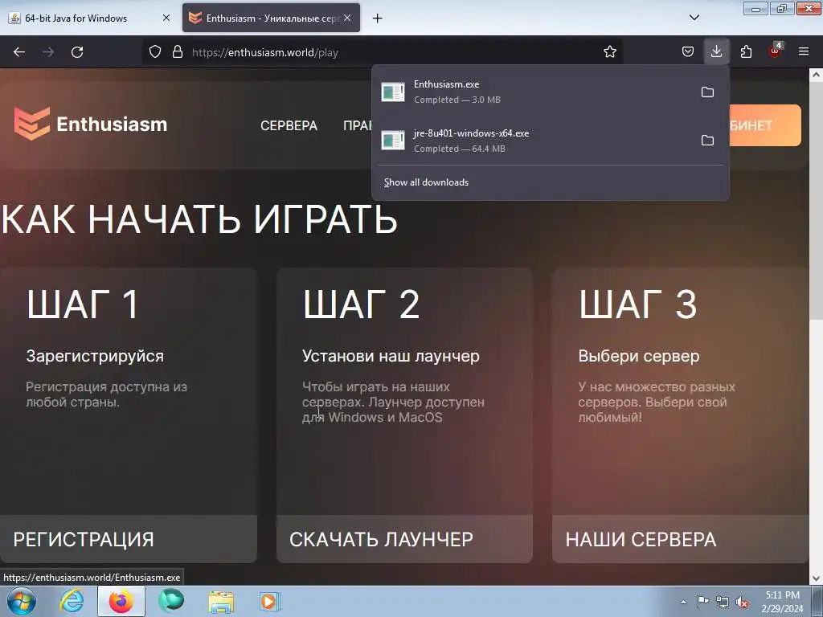This screenshot has width=823, height=617.
Task: Reload the page with the refresh icon
Action: point(77,52)
